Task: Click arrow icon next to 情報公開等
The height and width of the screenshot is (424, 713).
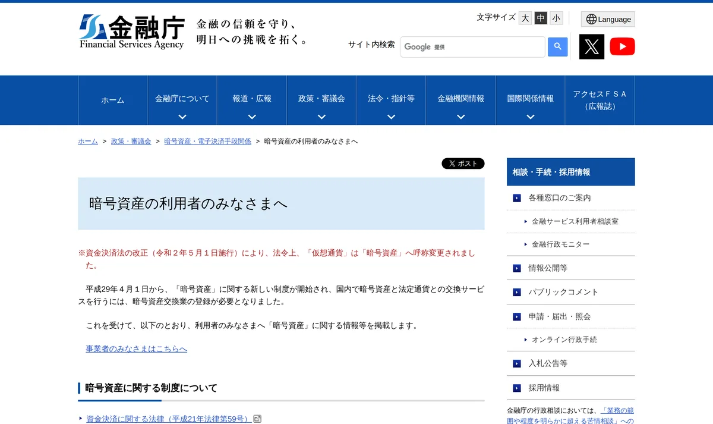Action: click(517, 268)
